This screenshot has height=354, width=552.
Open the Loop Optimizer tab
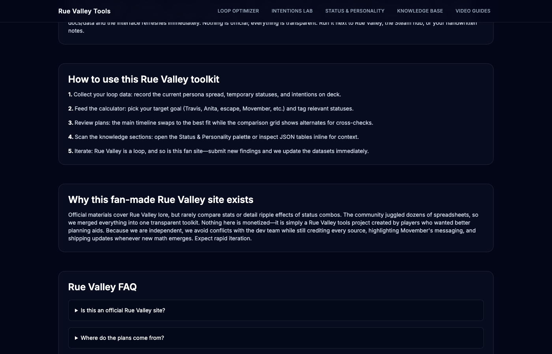[238, 11]
